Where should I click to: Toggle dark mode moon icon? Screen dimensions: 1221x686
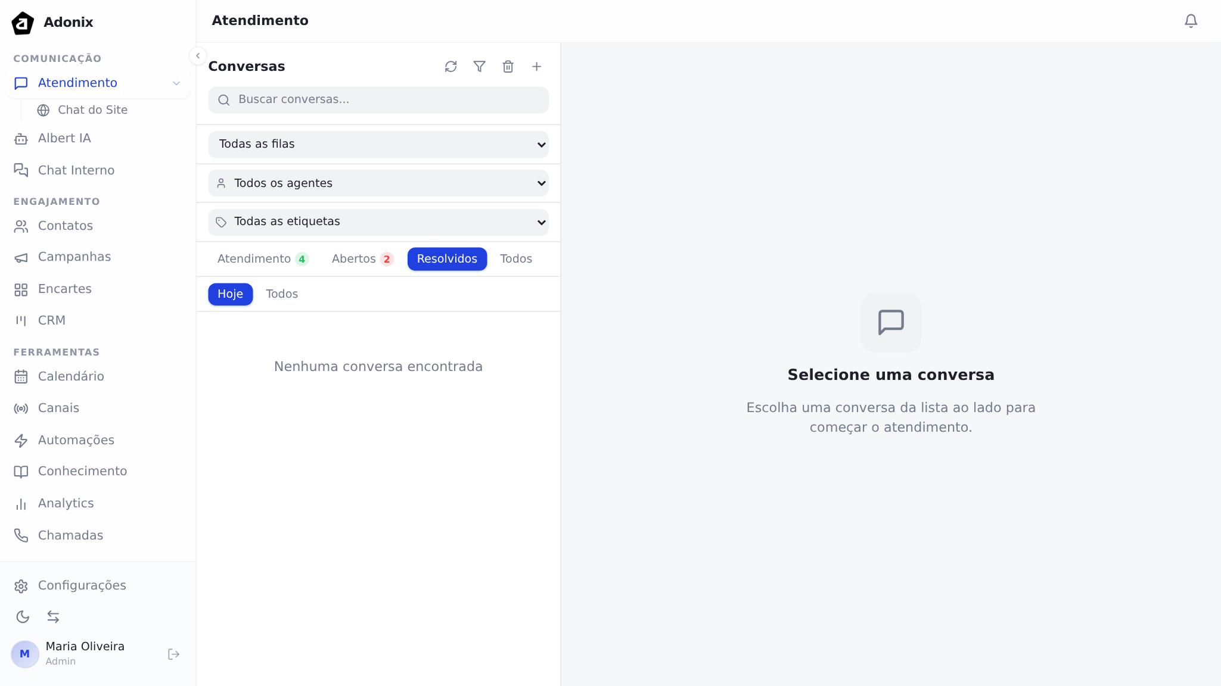[x=23, y=617]
